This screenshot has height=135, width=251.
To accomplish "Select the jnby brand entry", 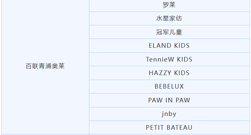I will [169, 114].
